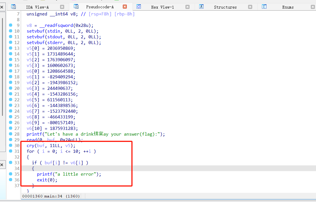Toggle breakpoint dot on line 36
This screenshot has height=202, width=316.
[11, 180]
